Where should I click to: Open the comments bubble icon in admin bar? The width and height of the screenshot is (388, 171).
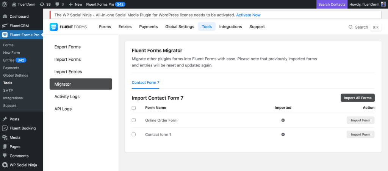pos(57,5)
